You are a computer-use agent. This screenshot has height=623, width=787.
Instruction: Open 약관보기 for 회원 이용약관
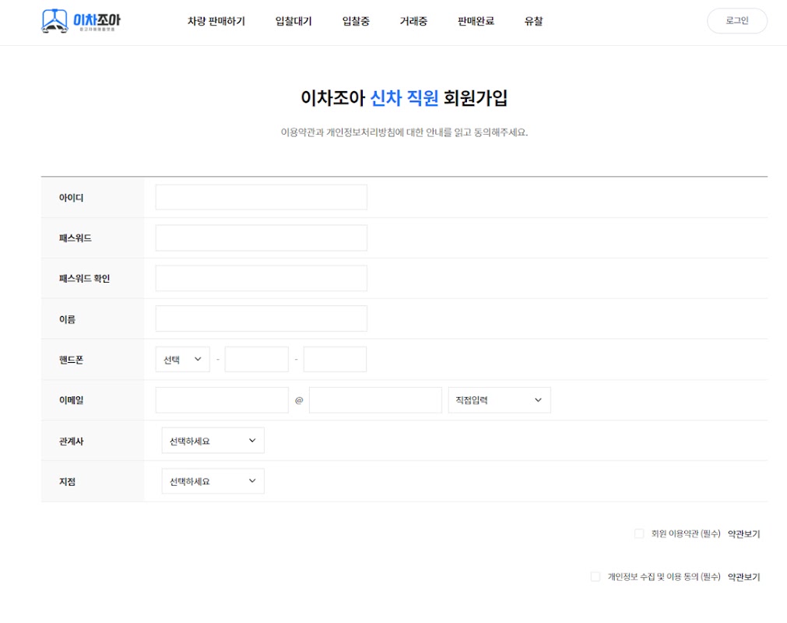coord(744,534)
